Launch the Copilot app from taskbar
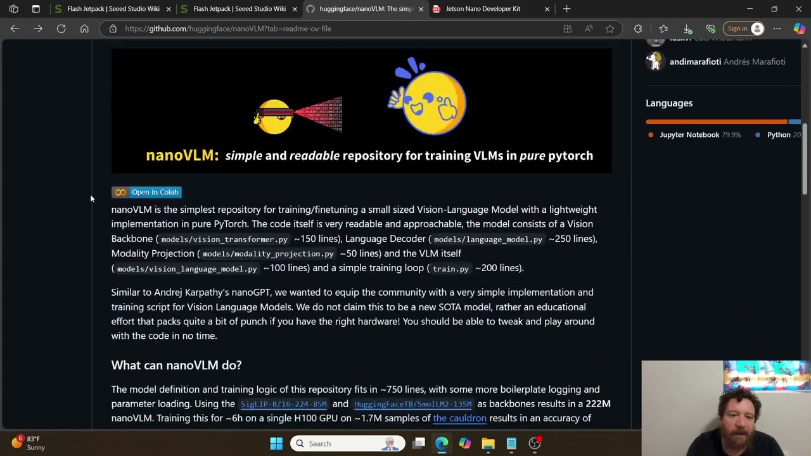This screenshot has width=811, height=456. pos(465,443)
